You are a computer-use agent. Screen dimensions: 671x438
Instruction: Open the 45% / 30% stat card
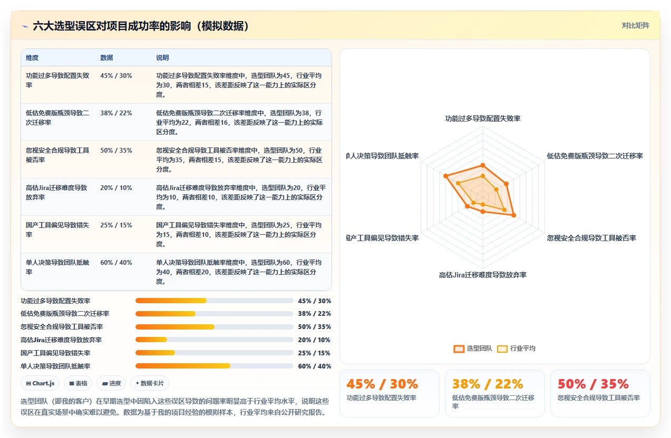(x=390, y=393)
